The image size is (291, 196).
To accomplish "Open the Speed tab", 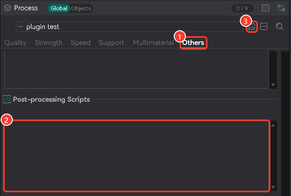I will click(x=80, y=43).
